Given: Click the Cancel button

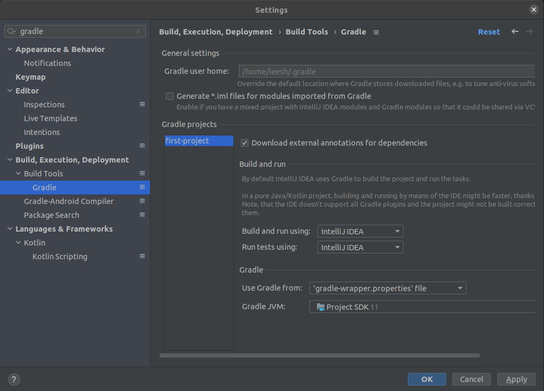Looking at the screenshot, I should pos(472,379).
